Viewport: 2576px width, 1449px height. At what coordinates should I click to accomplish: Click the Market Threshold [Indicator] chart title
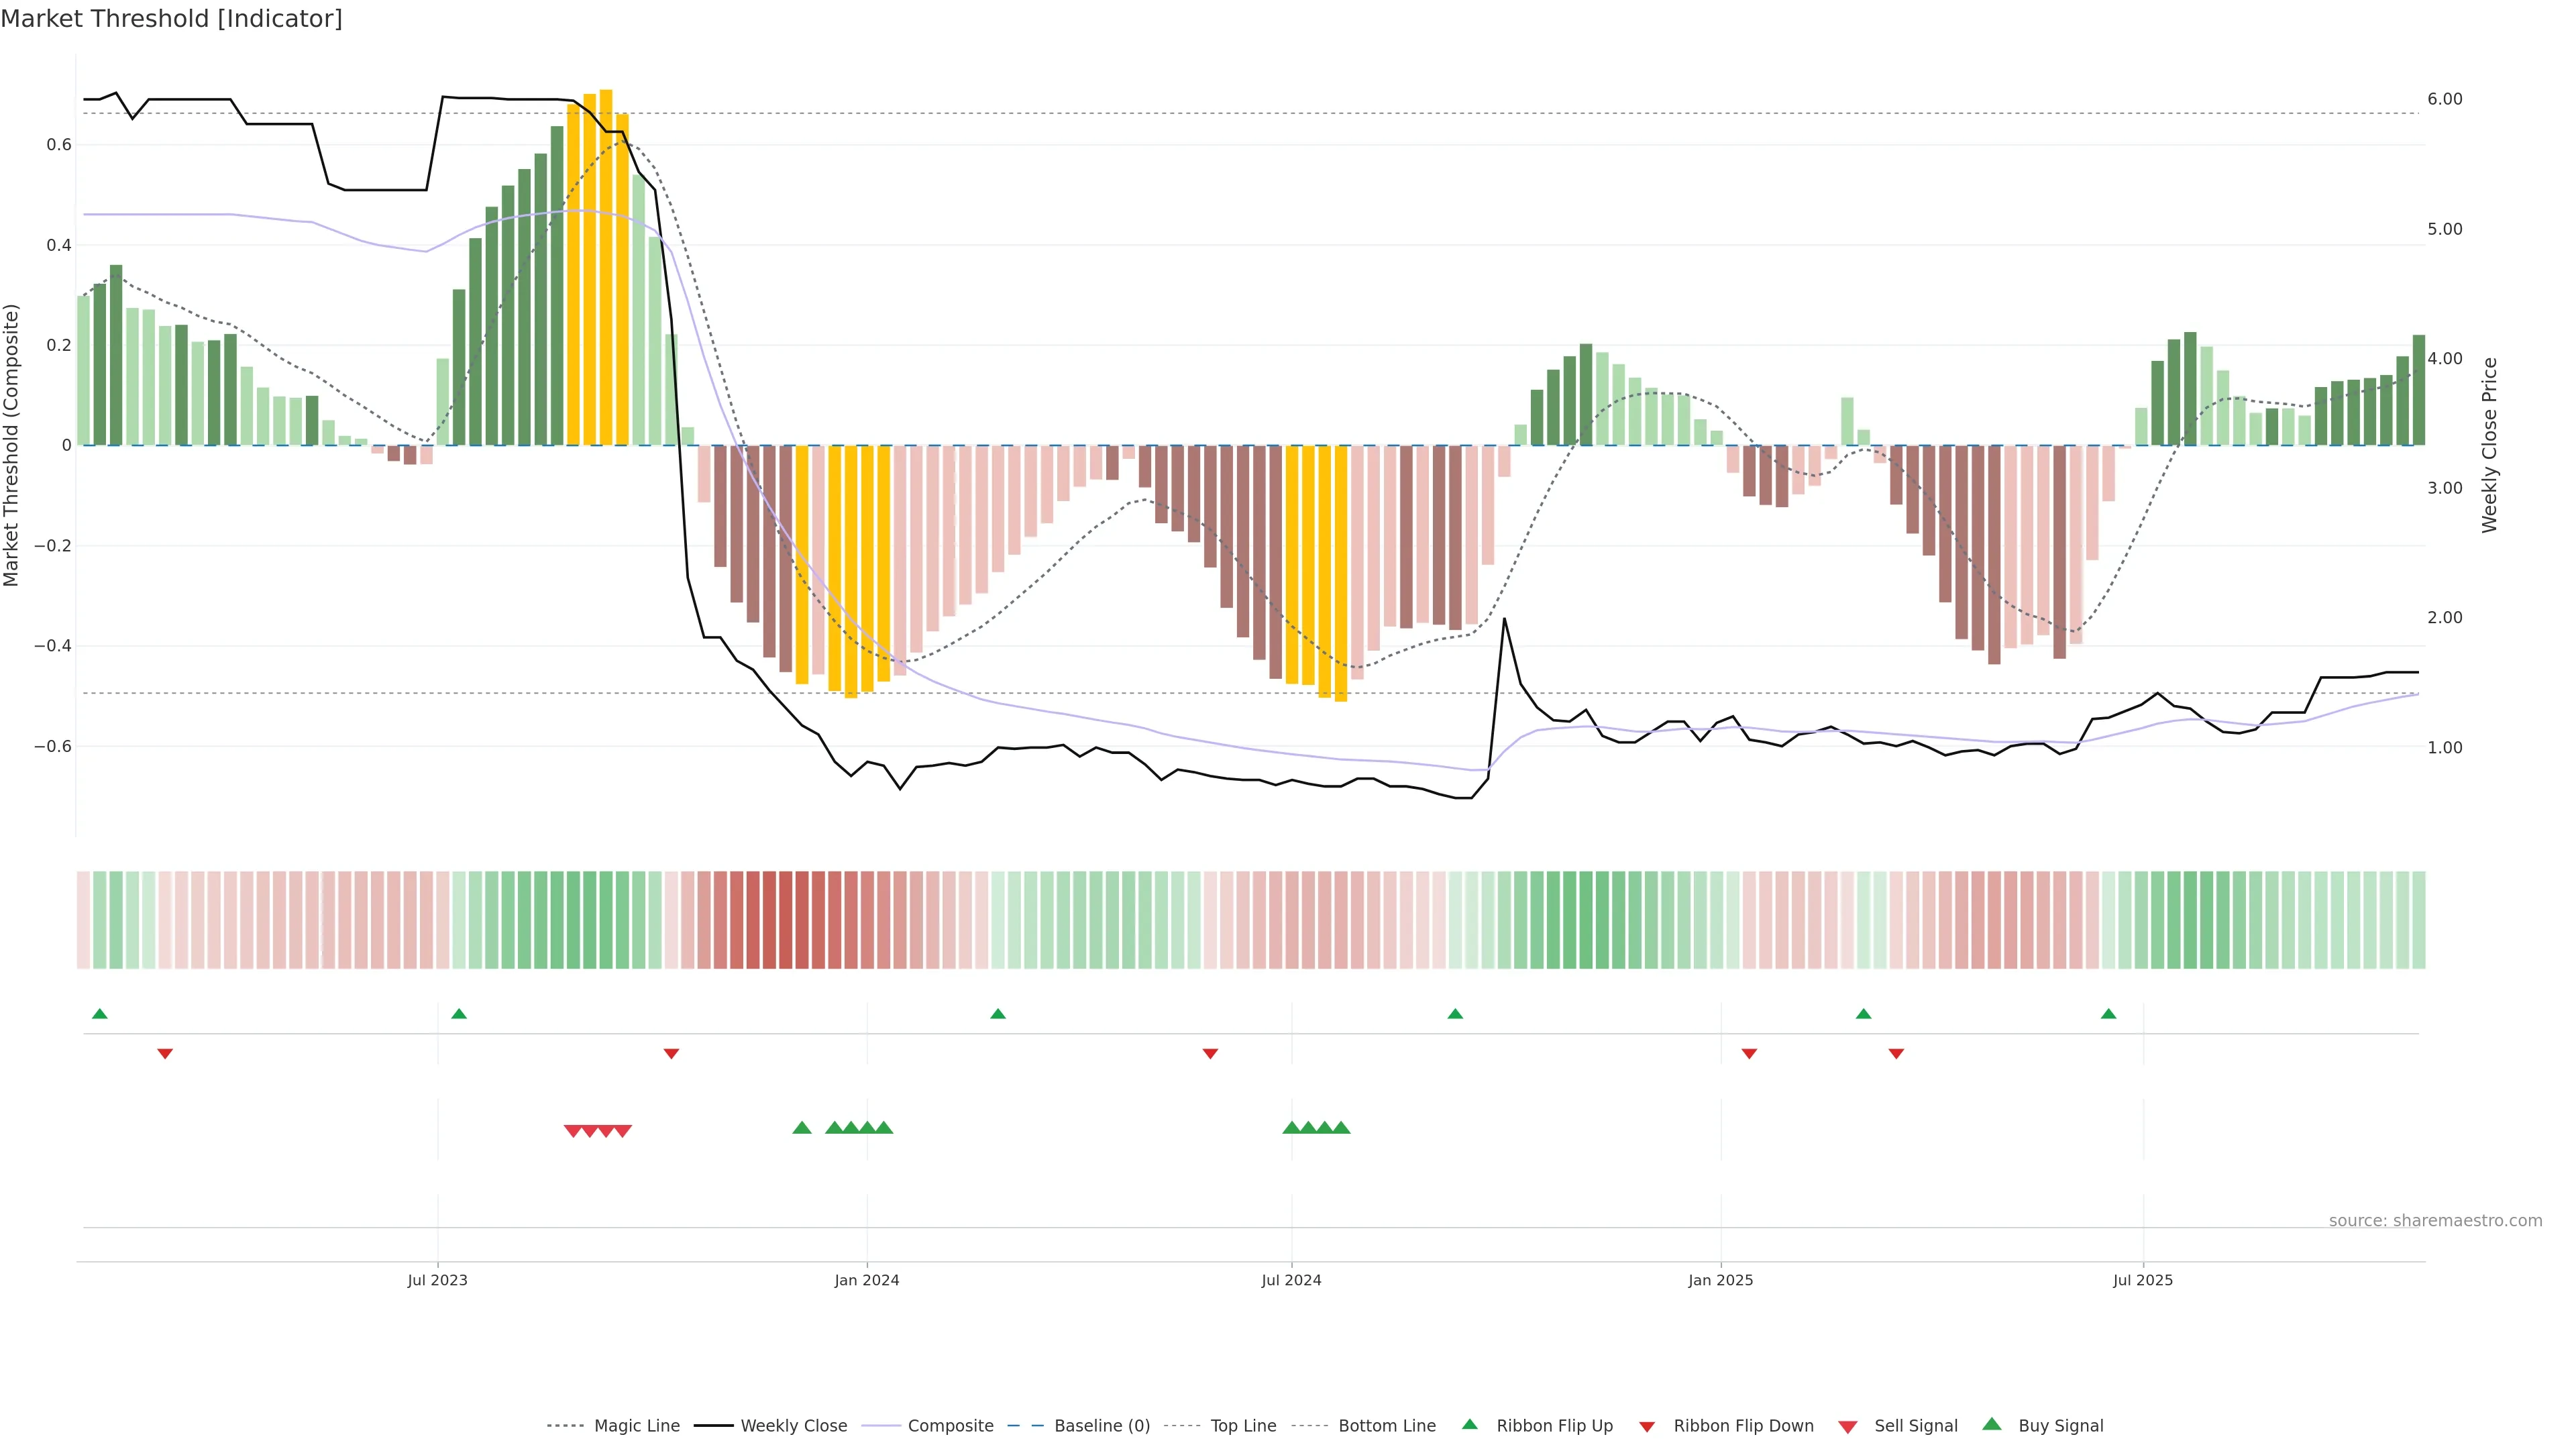tap(172, 19)
